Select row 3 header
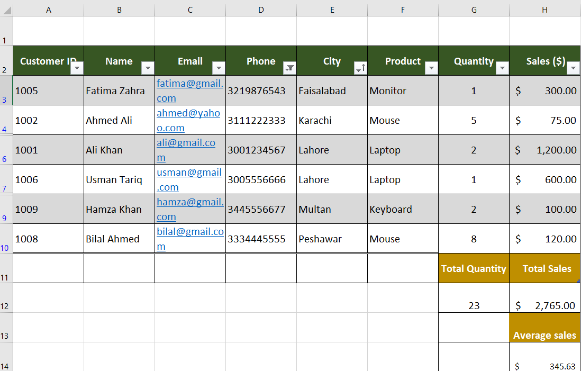The width and height of the screenshot is (581, 371). (x=6, y=91)
